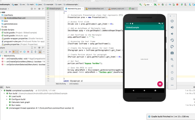Close the MainActivity.java tab

pos(82,9)
